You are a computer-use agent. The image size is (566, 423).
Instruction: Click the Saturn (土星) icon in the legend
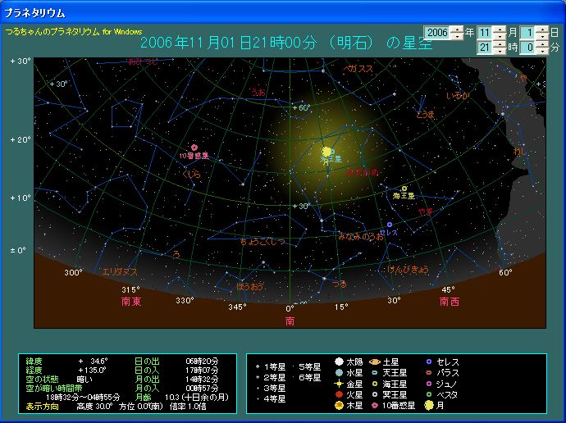(375, 362)
